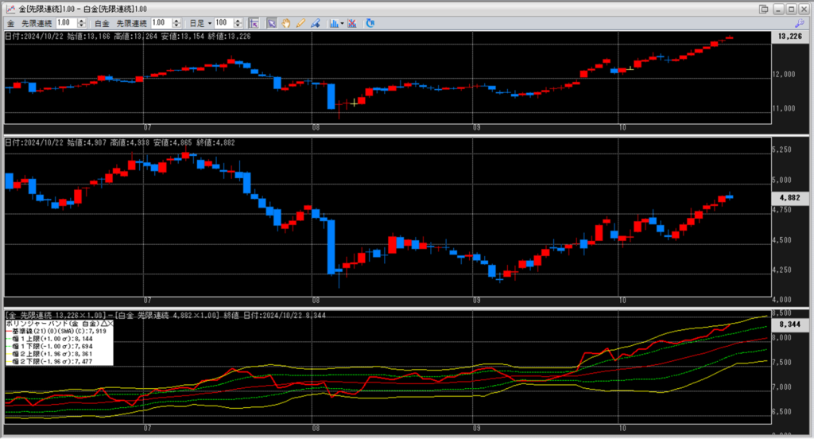
Task: Select the arrow pointer cursor tool
Action: click(271, 23)
